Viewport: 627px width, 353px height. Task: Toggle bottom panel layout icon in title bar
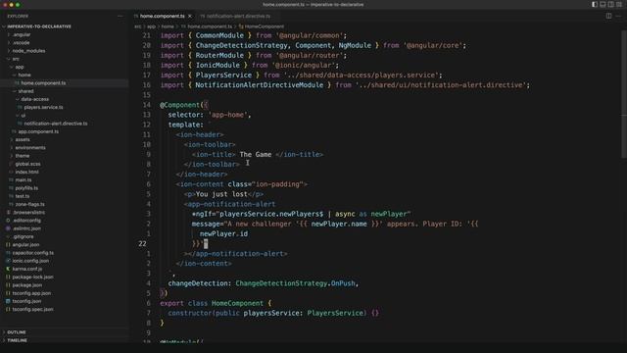[603, 4]
